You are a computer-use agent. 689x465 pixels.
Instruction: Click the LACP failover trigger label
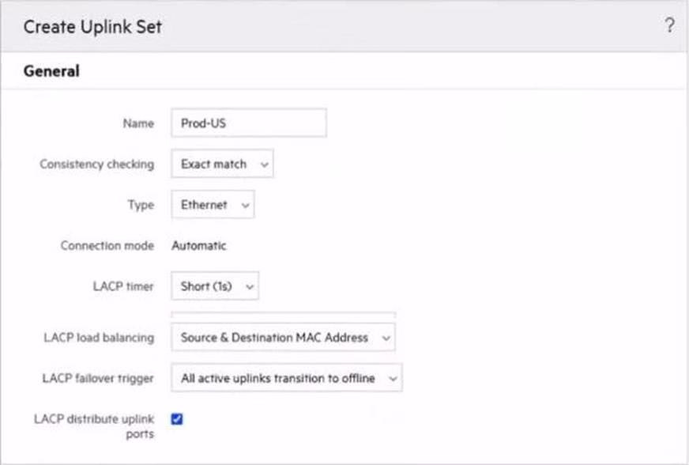point(98,378)
